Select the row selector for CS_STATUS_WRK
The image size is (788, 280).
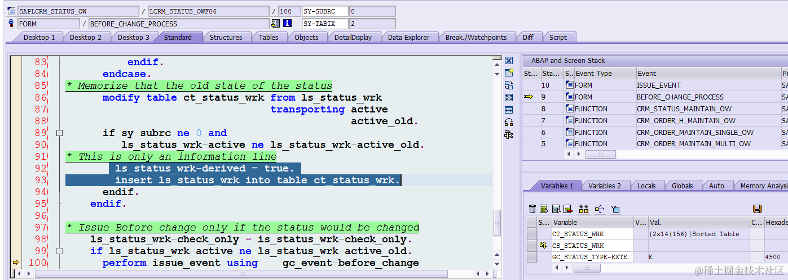coord(532,246)
